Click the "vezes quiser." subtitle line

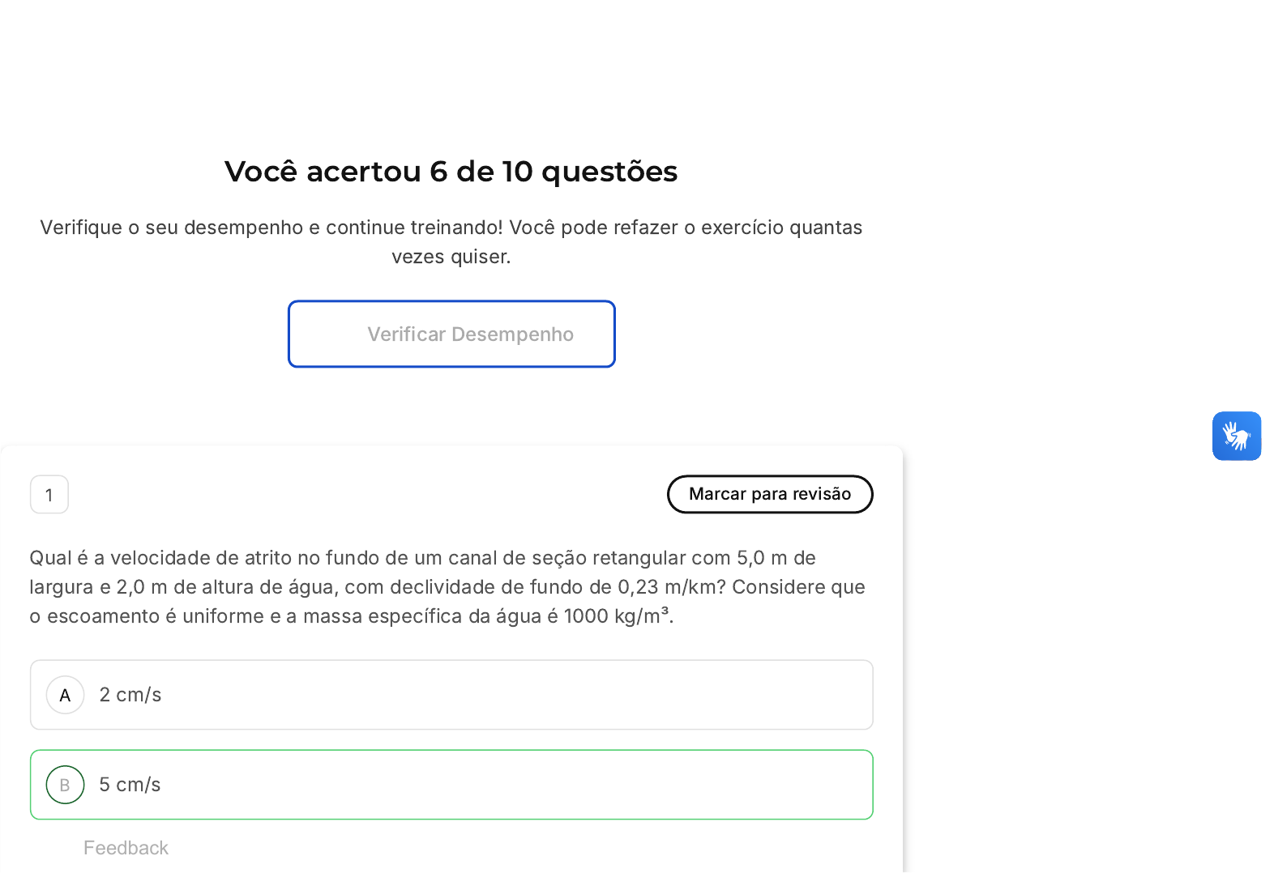coord(451,257)
